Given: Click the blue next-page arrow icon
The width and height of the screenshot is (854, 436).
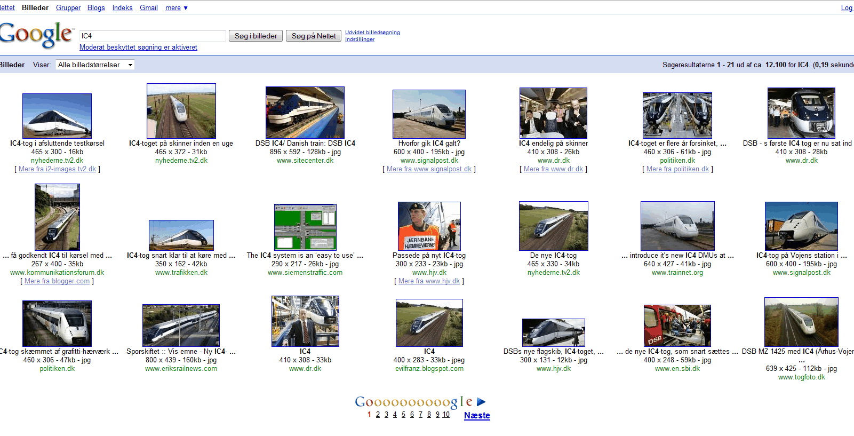Looking at the screenshot, I should click(x=481, y=402).
